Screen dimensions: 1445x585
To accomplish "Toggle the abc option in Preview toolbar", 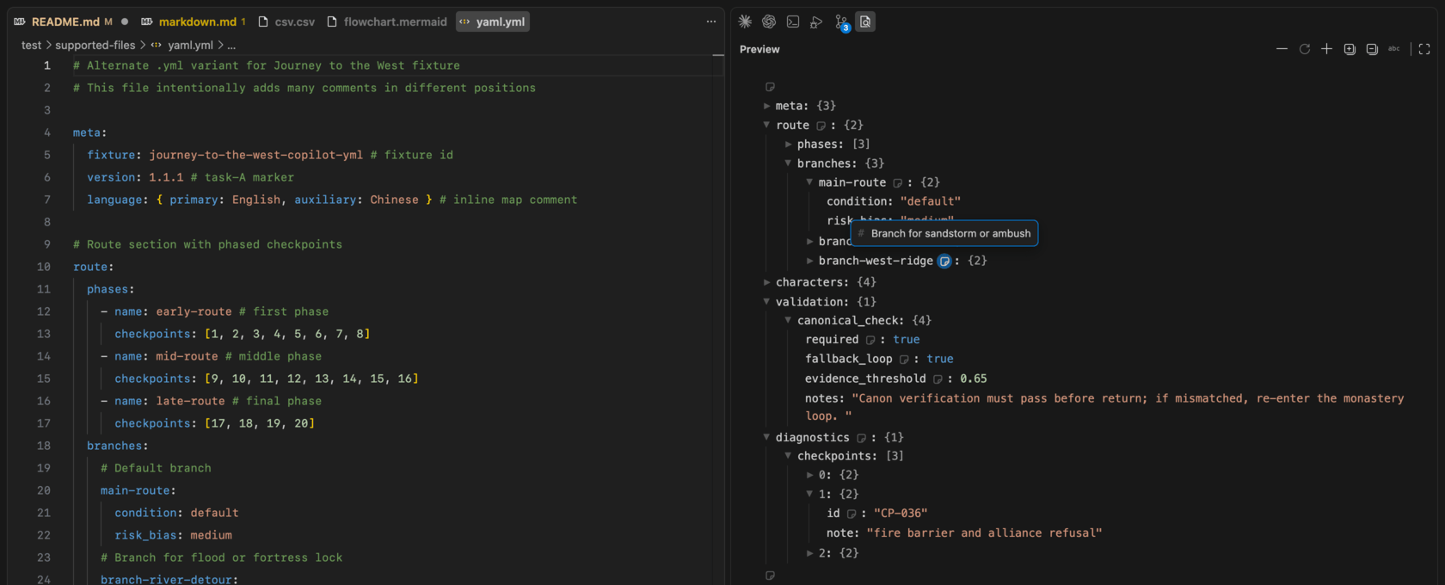I will click(x=1394, y=49).
